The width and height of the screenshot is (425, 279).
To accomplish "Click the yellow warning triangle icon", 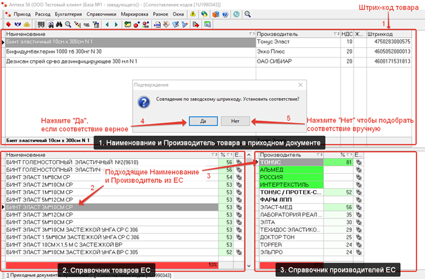I will 193,14.
